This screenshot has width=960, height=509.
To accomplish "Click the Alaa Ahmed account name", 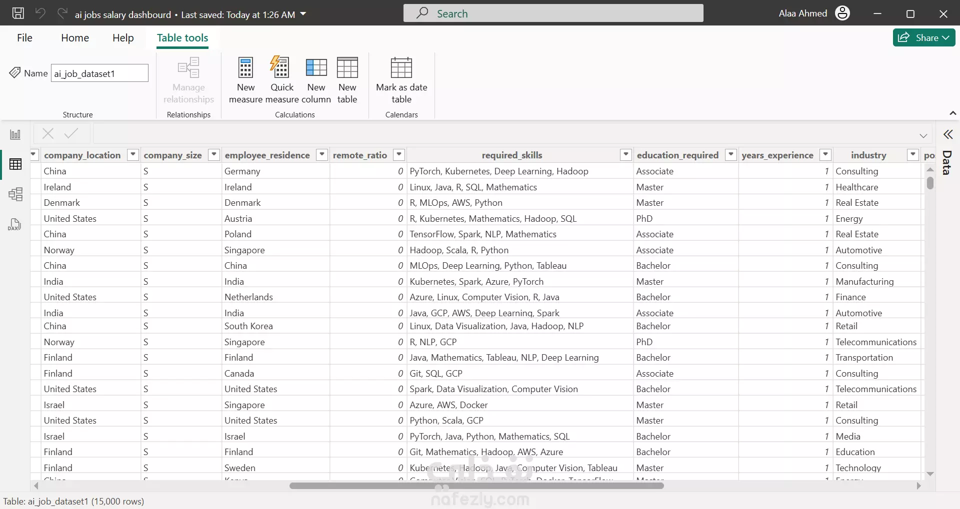I will (x=803, y=13).
